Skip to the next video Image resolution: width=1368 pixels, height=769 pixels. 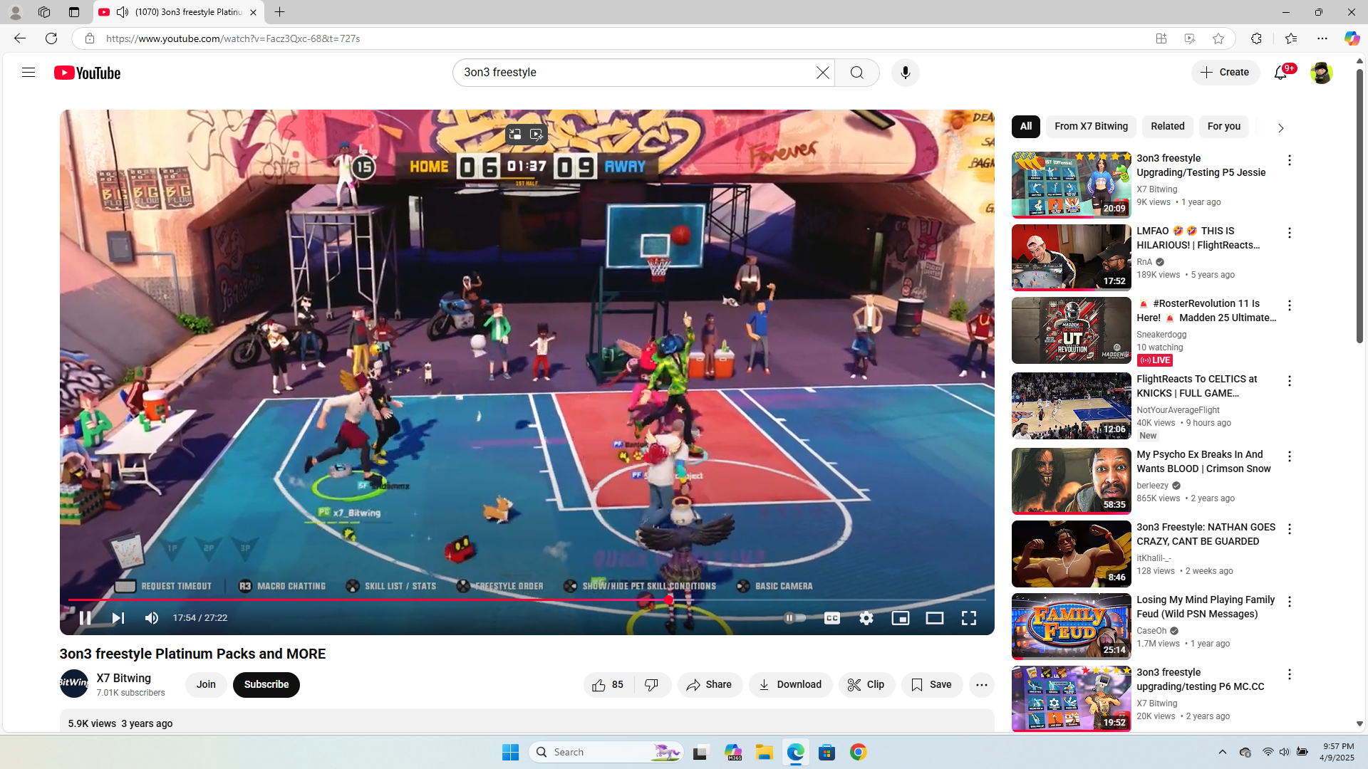[118, 618]
